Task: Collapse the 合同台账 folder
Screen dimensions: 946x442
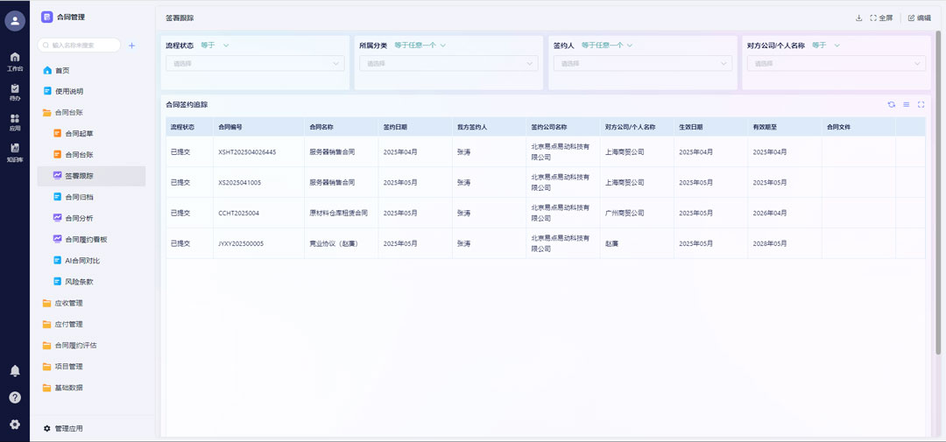Action: click(68, 112)
